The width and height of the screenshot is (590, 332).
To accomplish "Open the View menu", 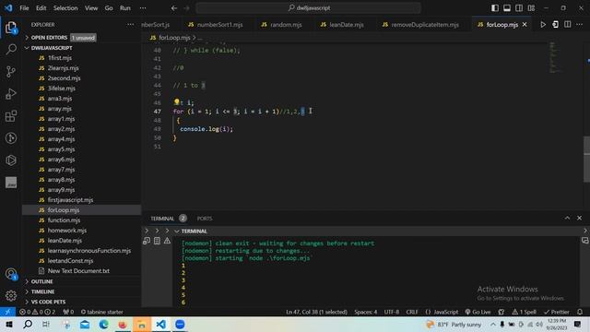I will click(91, 8).
